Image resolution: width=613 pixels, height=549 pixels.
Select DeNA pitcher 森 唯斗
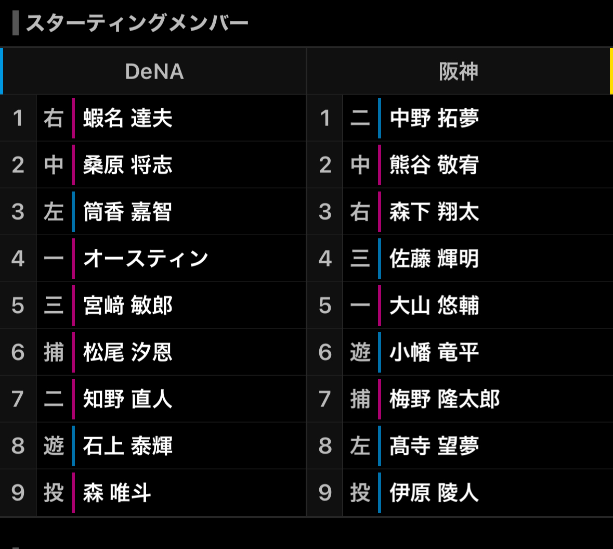(x=117, y=493)
